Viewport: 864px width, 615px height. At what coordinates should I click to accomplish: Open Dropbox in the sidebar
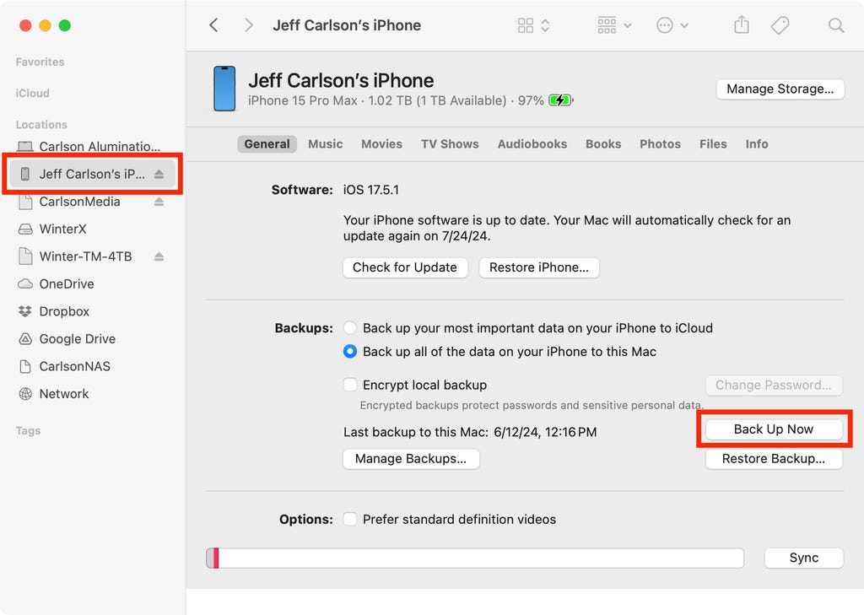click(x=63, y=311)
